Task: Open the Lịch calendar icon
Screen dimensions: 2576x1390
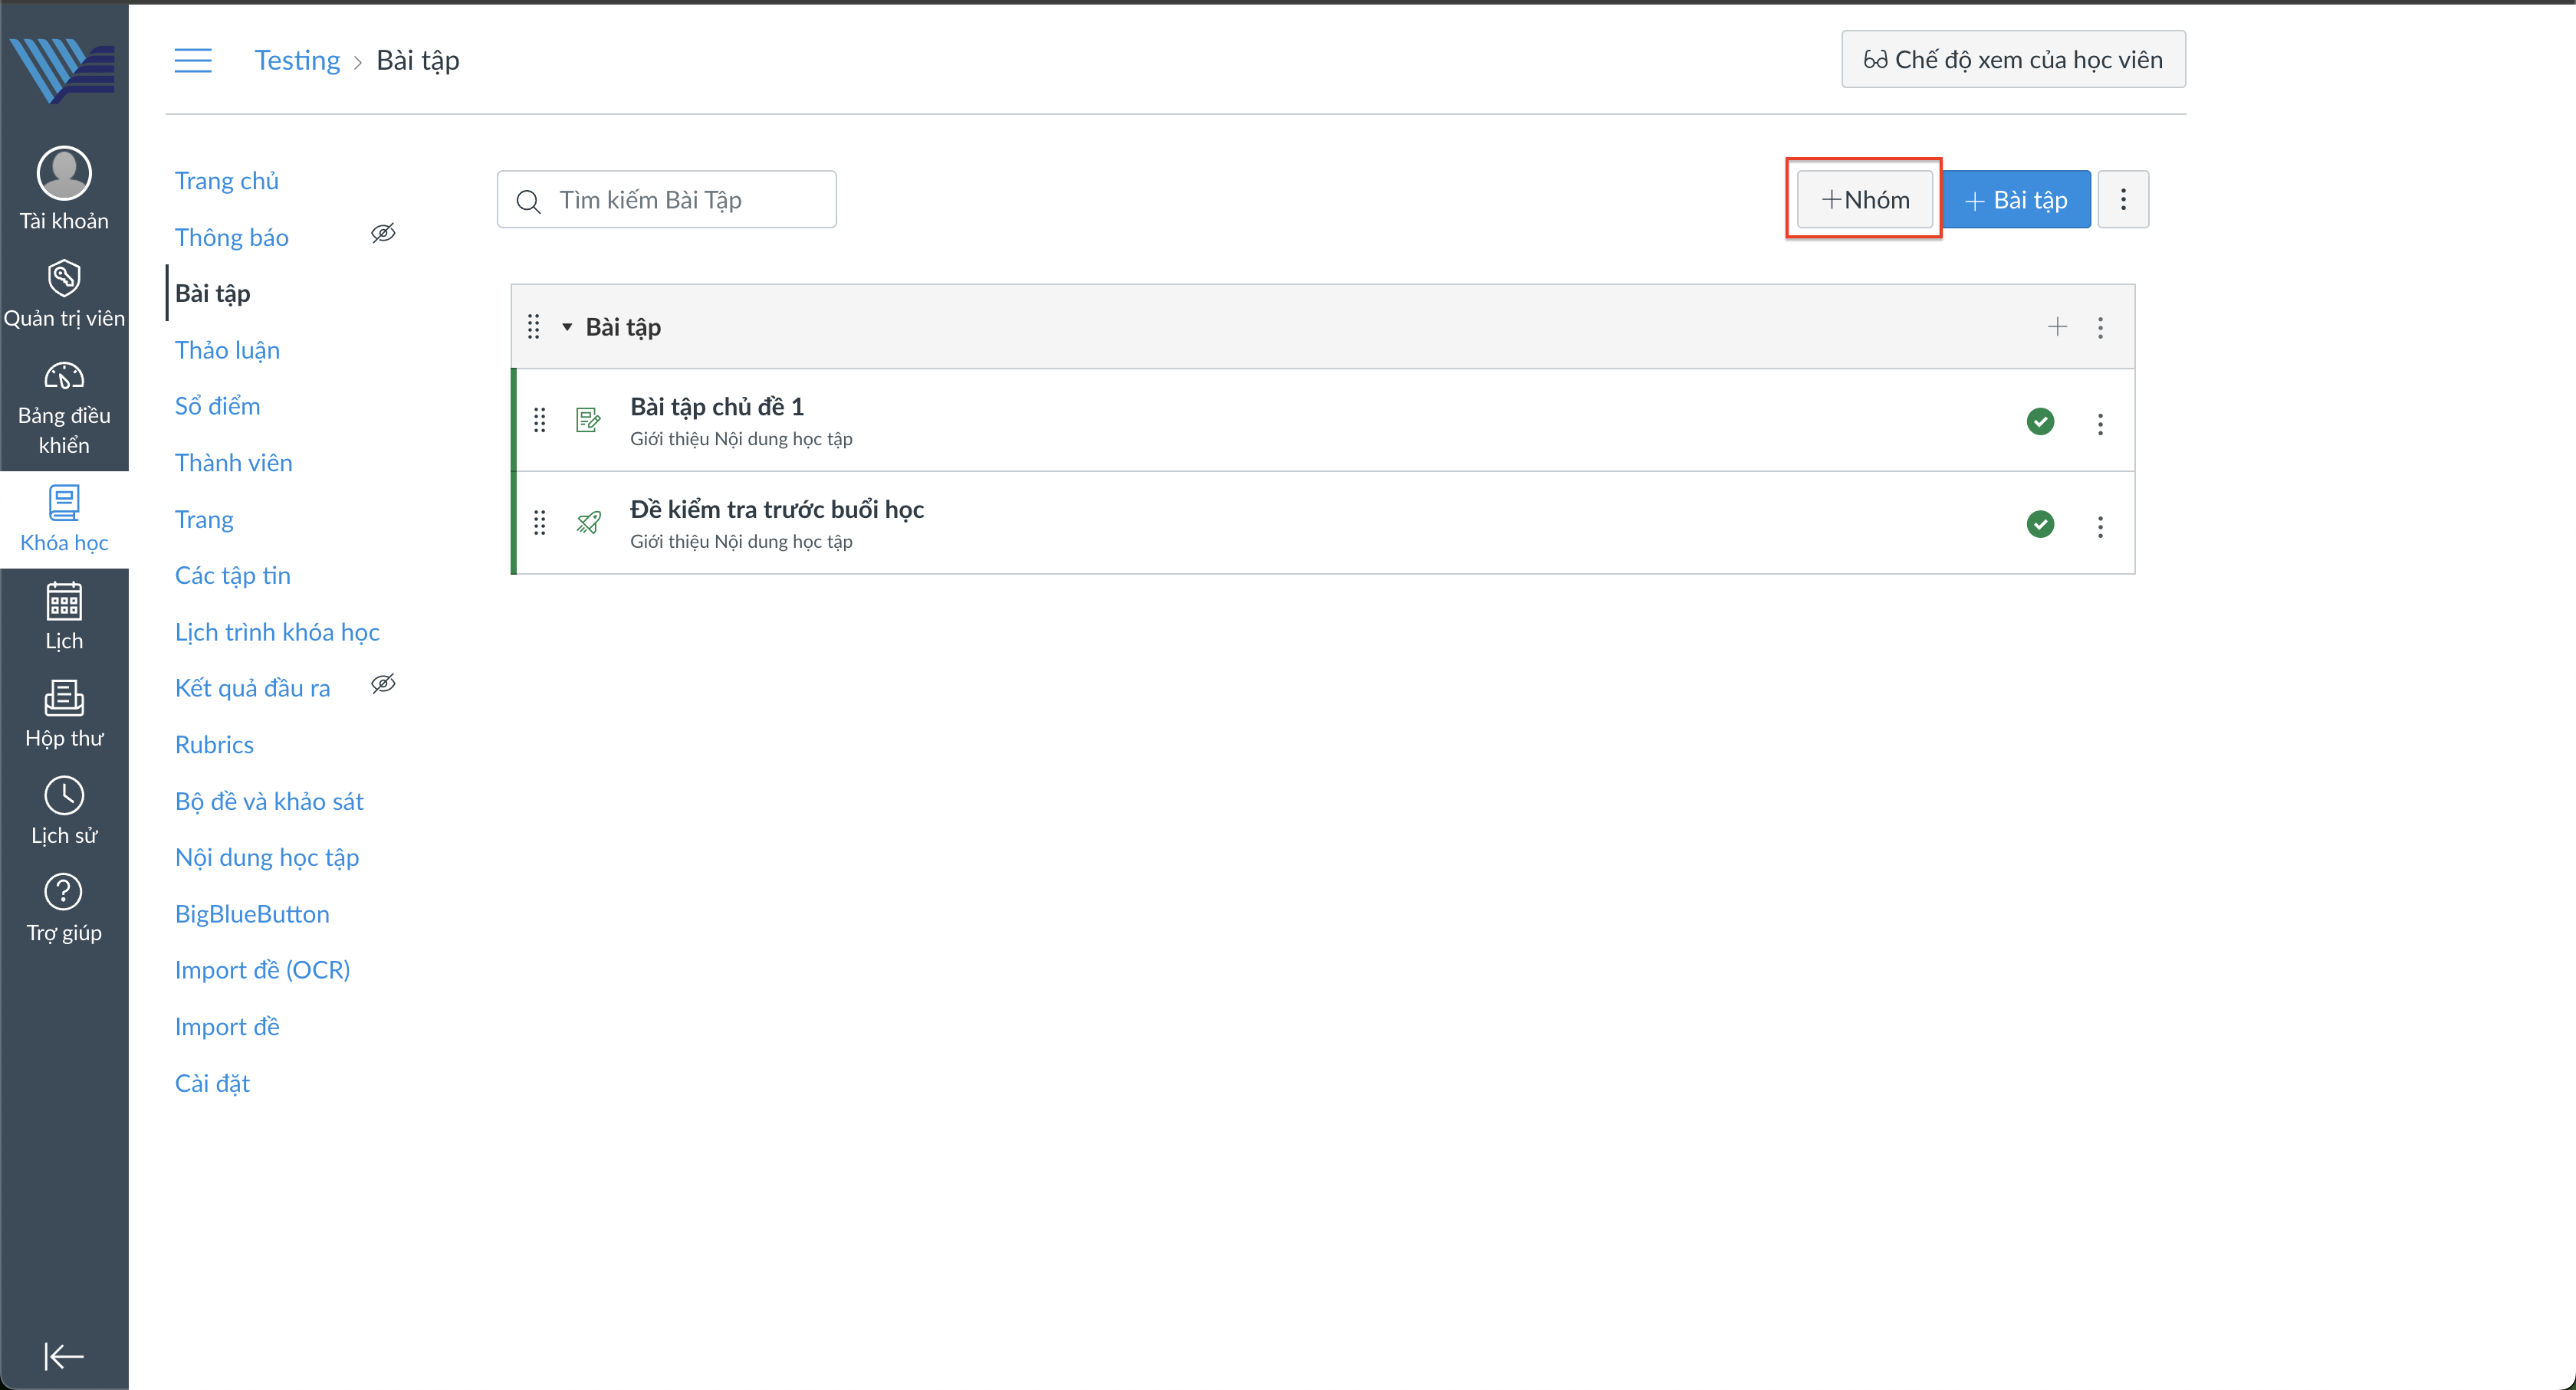Action: click(64, 602)
